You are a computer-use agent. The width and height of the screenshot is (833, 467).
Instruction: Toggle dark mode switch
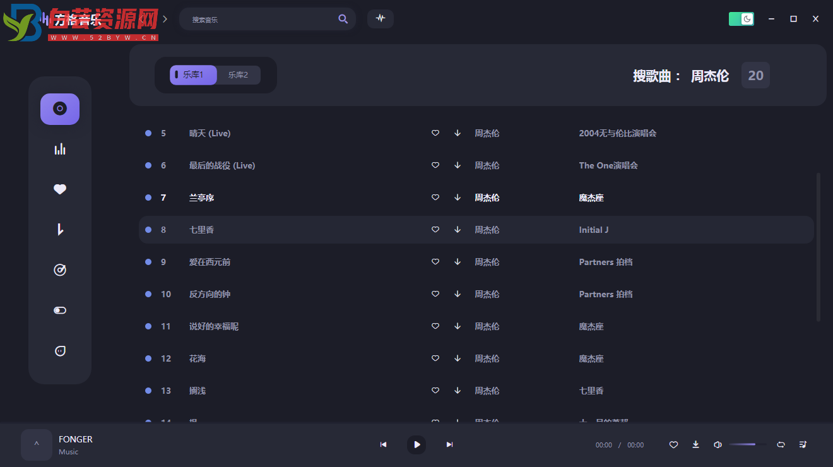pyautogui.click(x=741, y=19)
